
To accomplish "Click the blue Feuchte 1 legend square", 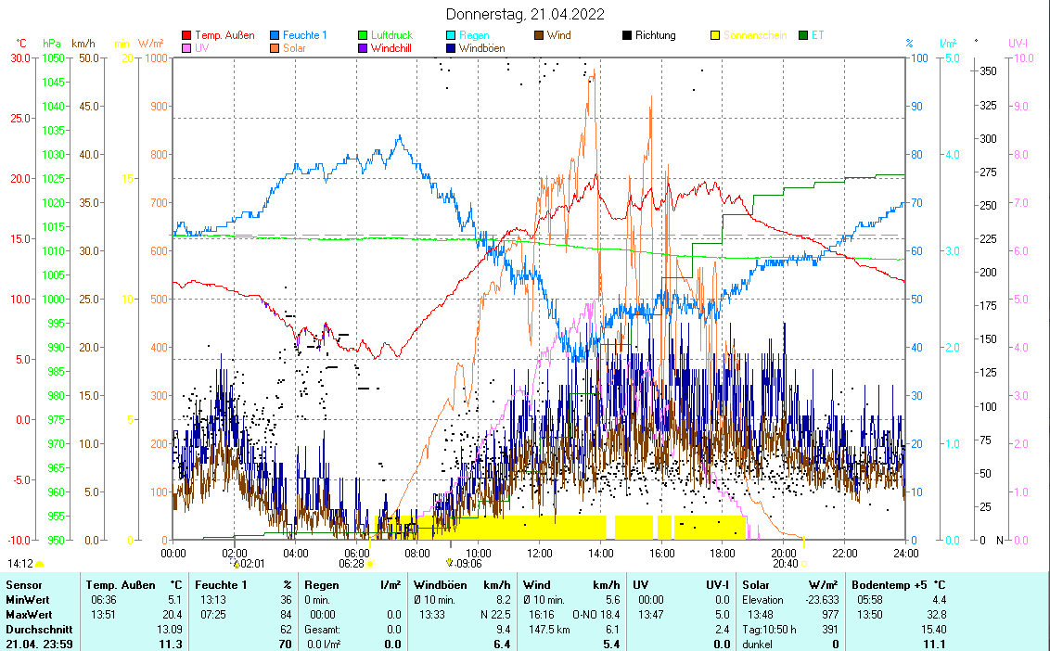I will coord(275,35).
